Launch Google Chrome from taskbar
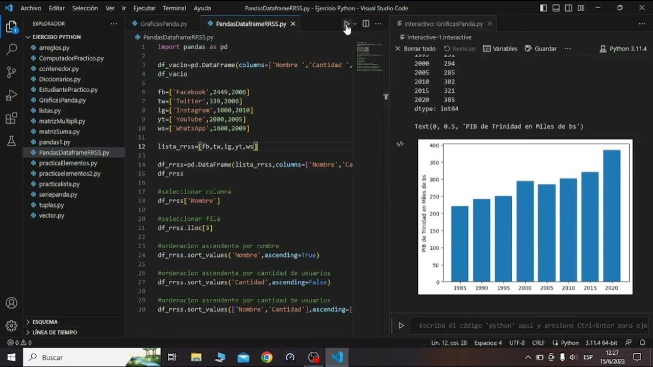Screen dimensions: 653x367 pyautogui.click(x=266, y=357)
